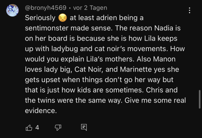Click the unamused emoji after Seriously

pyautogui.click(x=62, y=18)
